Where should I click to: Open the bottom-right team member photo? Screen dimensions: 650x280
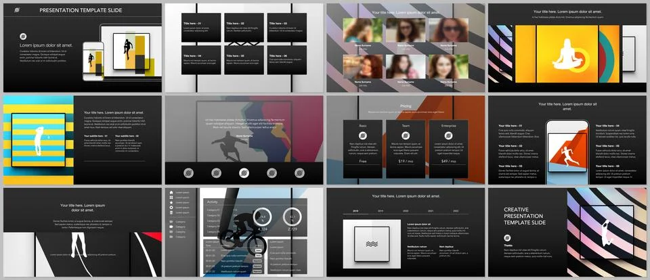pos(448,67)
